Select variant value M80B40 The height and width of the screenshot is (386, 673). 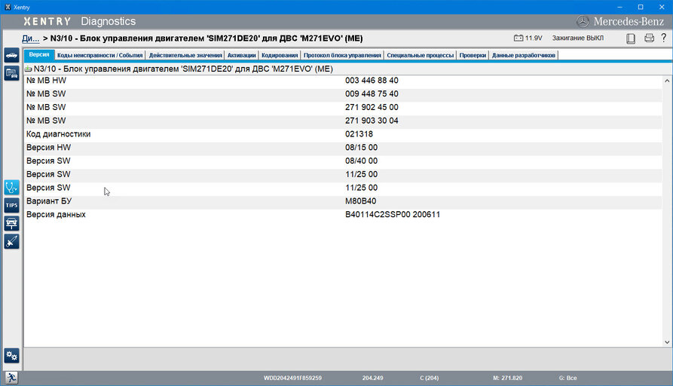coord(360,201)
